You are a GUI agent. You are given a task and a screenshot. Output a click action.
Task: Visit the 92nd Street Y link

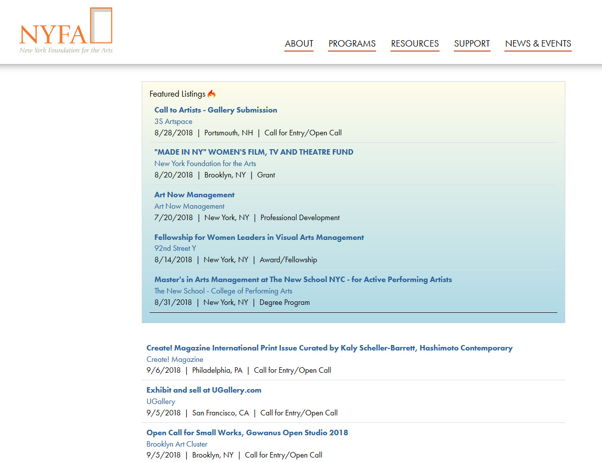coord(175,248)
